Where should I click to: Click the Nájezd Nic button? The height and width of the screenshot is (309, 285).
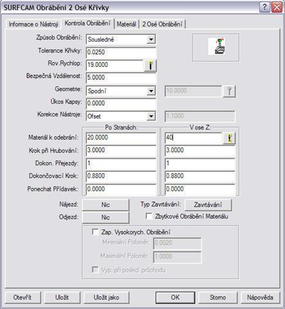point(106,205)
